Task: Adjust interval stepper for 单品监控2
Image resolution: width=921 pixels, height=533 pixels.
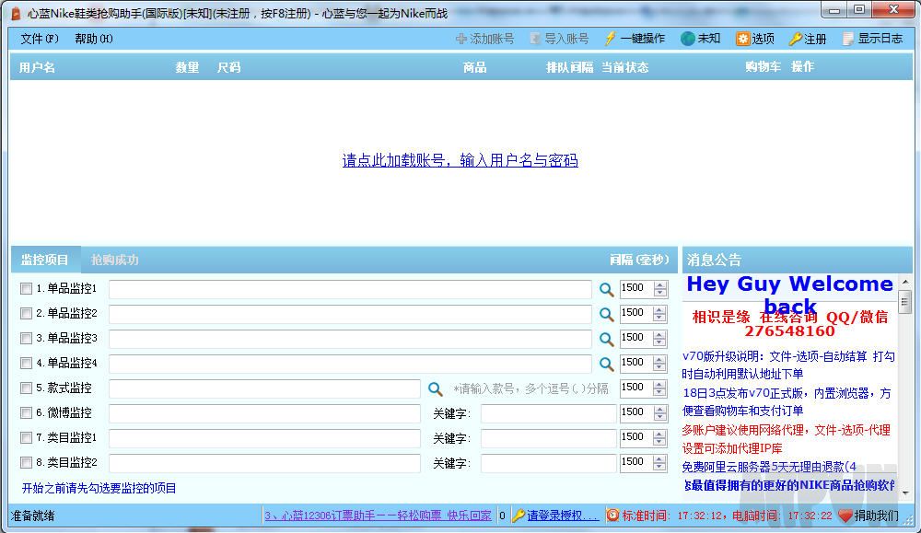Action: 660,314
